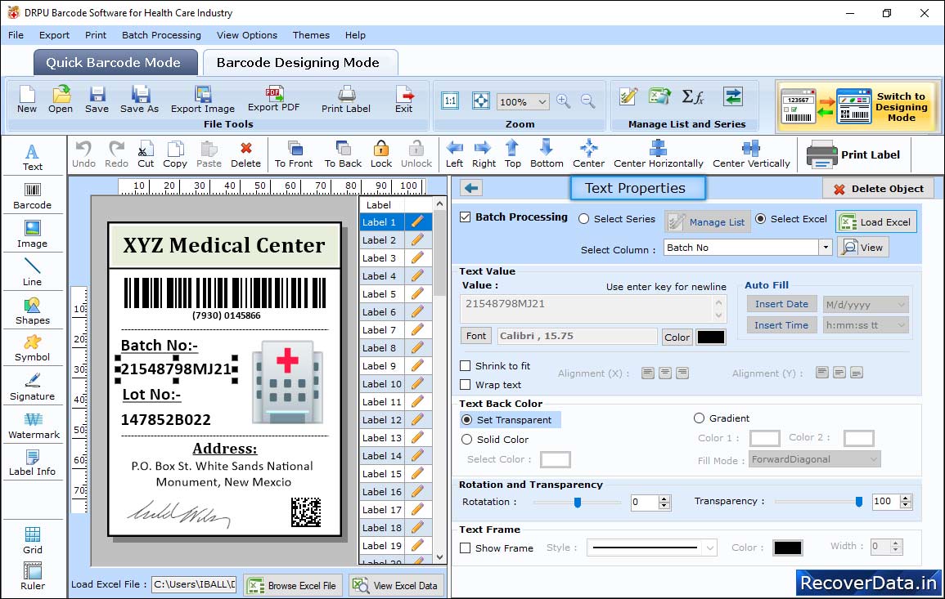Enable Shrink to fit
This screenshot has height=599, width=945.
click(x=466, y=365)
